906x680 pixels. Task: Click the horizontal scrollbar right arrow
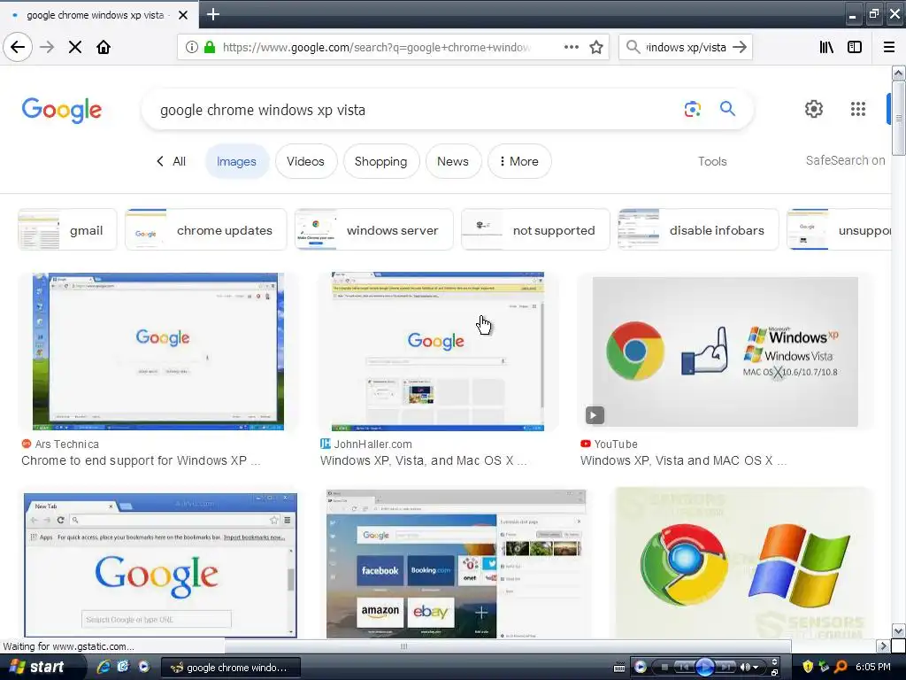882,645
